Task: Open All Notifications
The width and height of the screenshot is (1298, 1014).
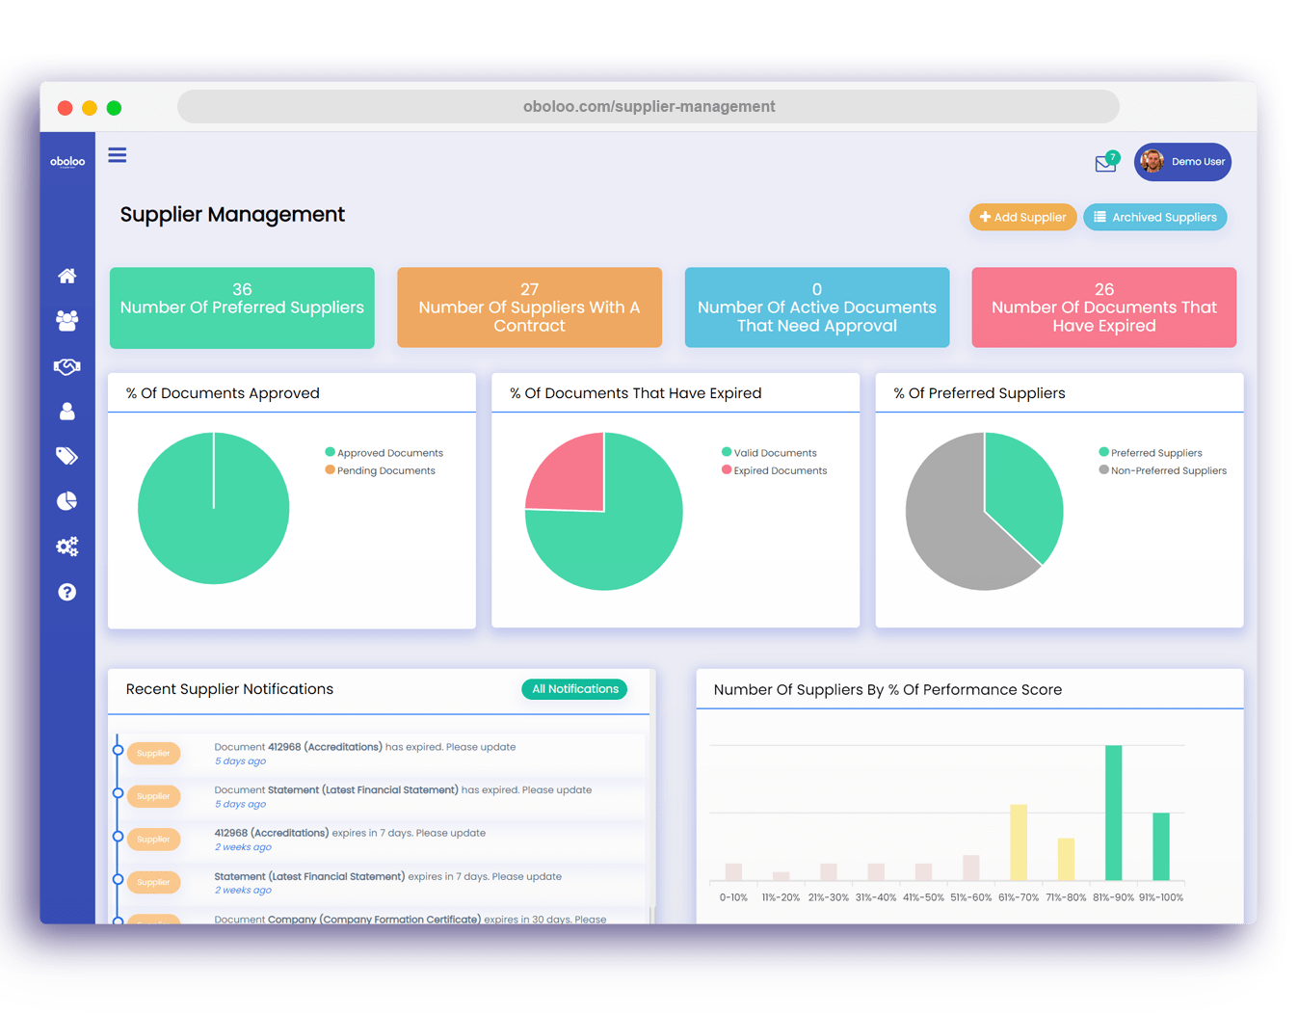Action: point(574,688)
